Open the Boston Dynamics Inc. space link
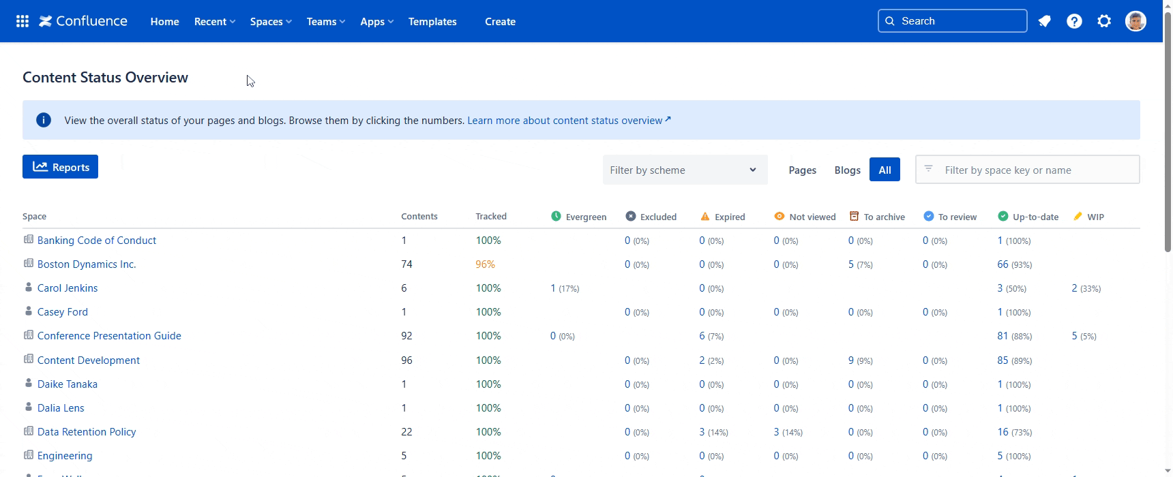 coord(87,264)
